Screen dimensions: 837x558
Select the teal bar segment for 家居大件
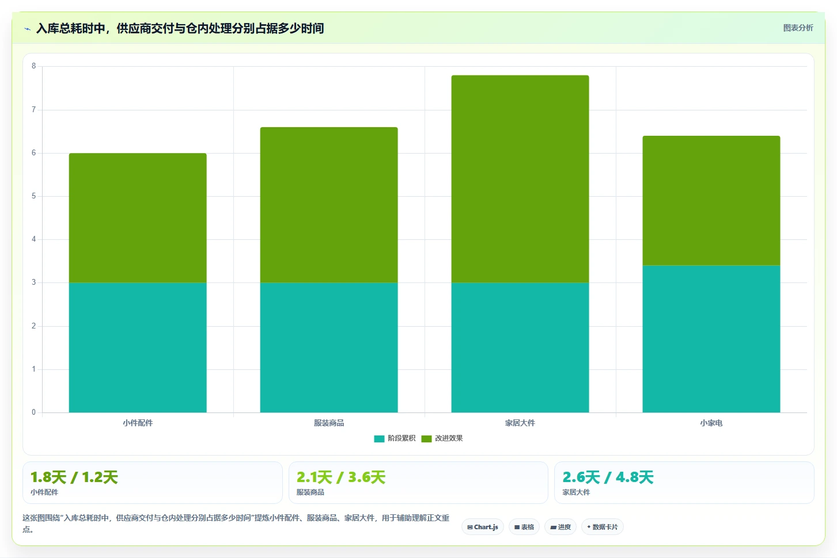pos(520,347)
